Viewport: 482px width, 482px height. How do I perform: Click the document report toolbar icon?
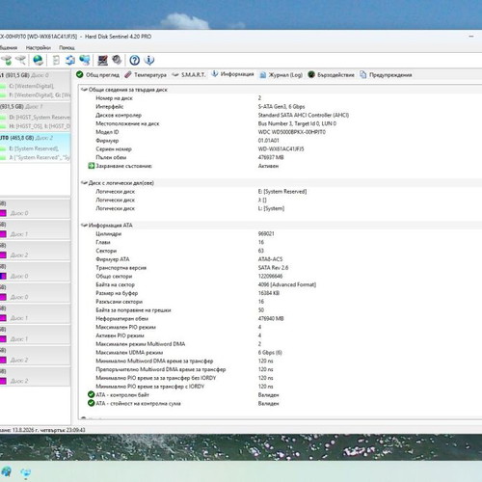(56, 60)
